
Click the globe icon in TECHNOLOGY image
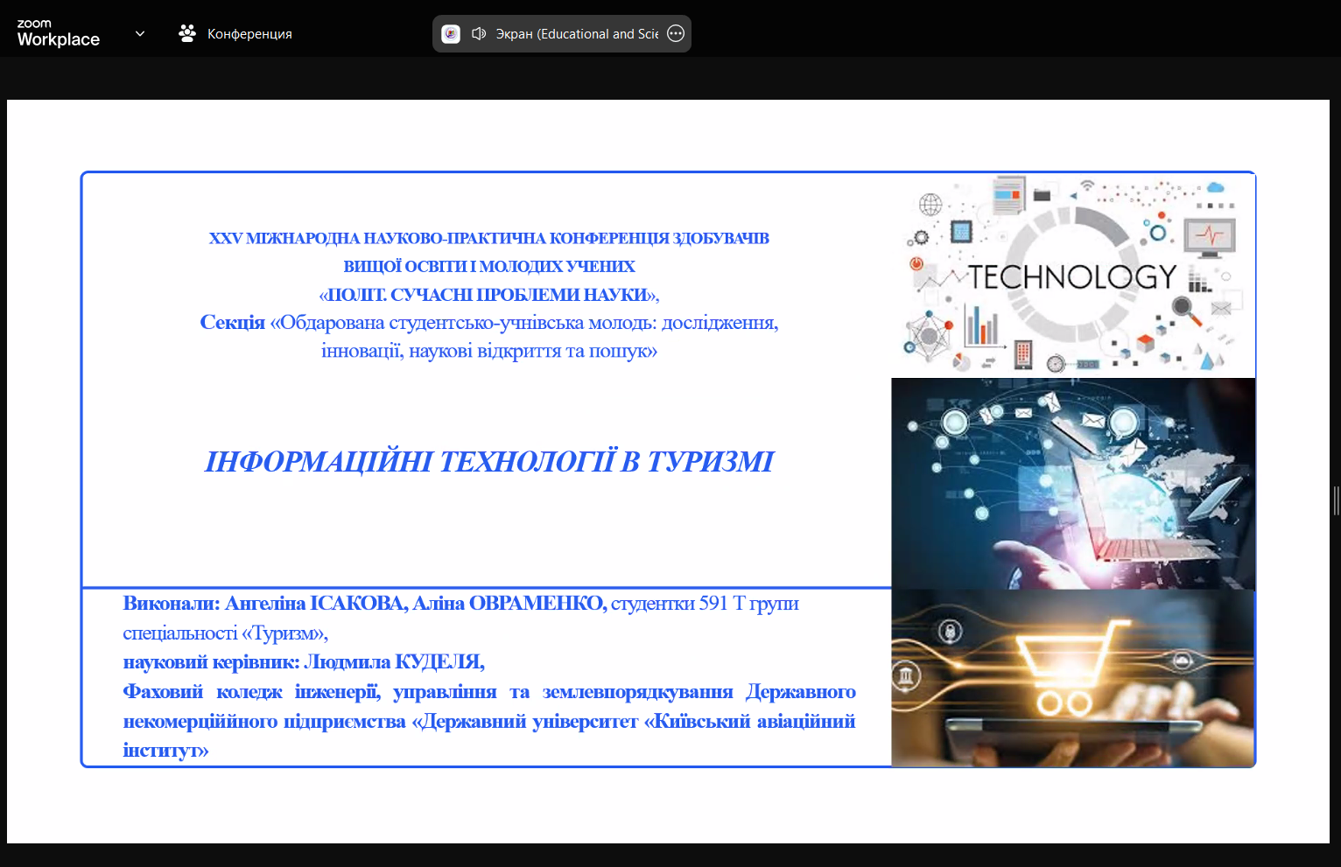(930, 205)
